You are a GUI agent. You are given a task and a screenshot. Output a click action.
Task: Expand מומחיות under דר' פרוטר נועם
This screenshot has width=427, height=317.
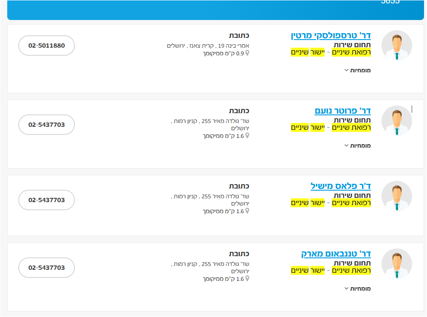point(358,146)
